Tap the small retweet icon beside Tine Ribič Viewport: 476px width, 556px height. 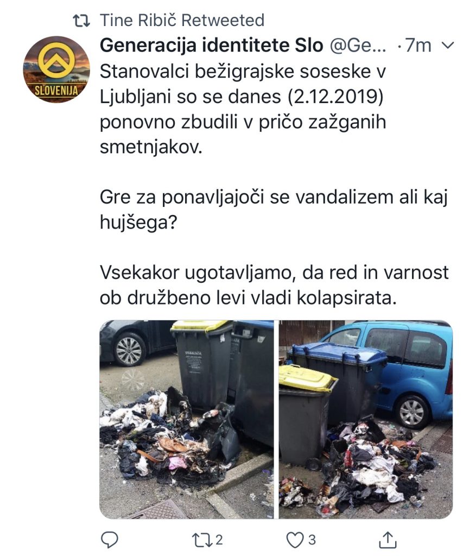click(x=81, y=21)
